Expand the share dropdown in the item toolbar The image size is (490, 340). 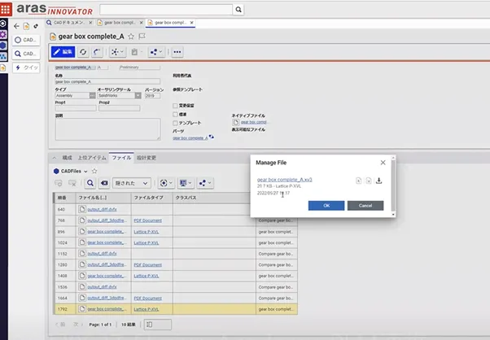[x=156, y=52]
